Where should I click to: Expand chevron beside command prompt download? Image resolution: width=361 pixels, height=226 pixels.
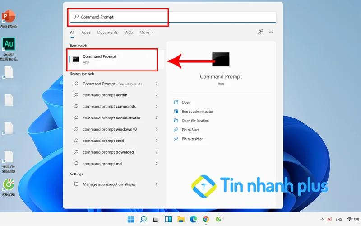coord(157,152)
